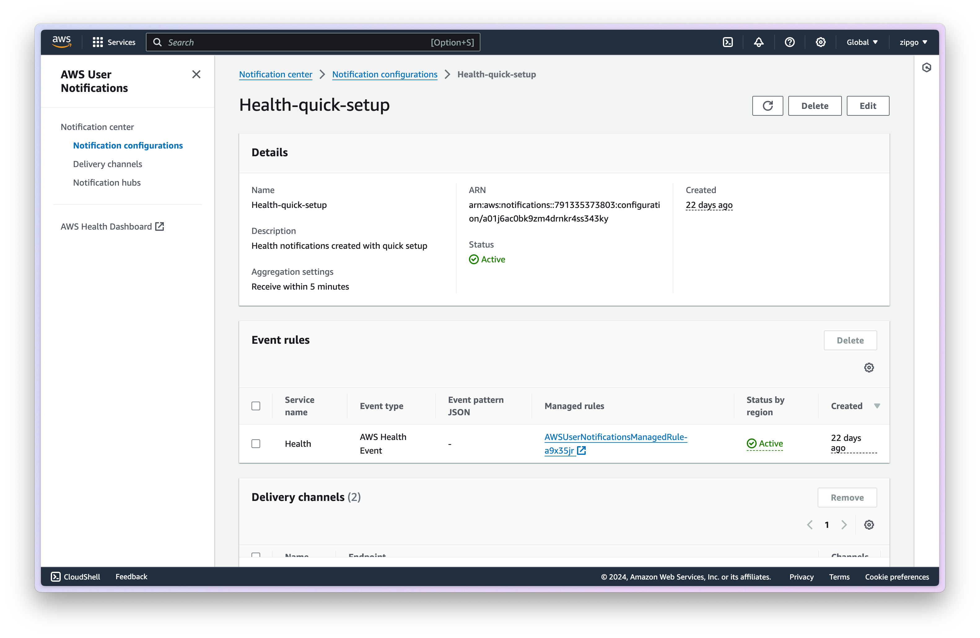
Task: Click the AWS logo home icon
Action: pos(62,42)
